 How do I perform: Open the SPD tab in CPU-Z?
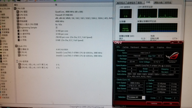tap(152, 47)
